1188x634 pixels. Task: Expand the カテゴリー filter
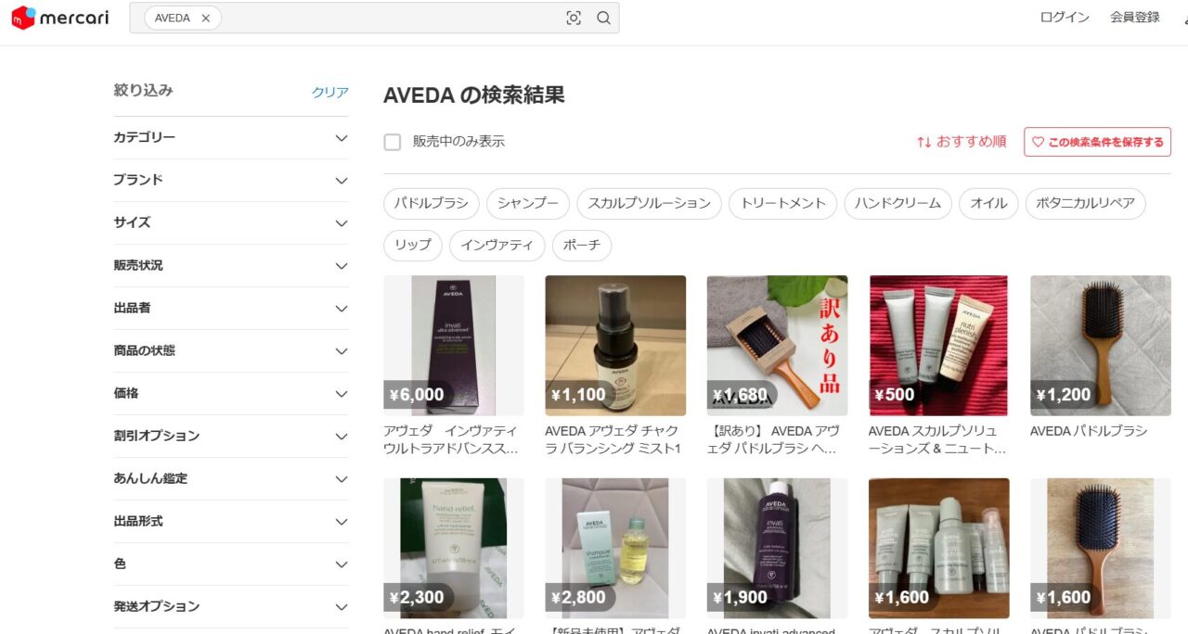tap(231, 137)
